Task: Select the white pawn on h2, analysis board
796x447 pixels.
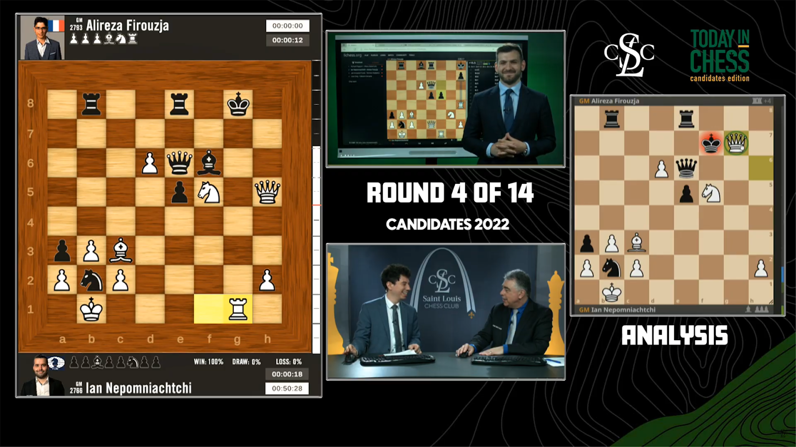Action: tap(761, 268)
